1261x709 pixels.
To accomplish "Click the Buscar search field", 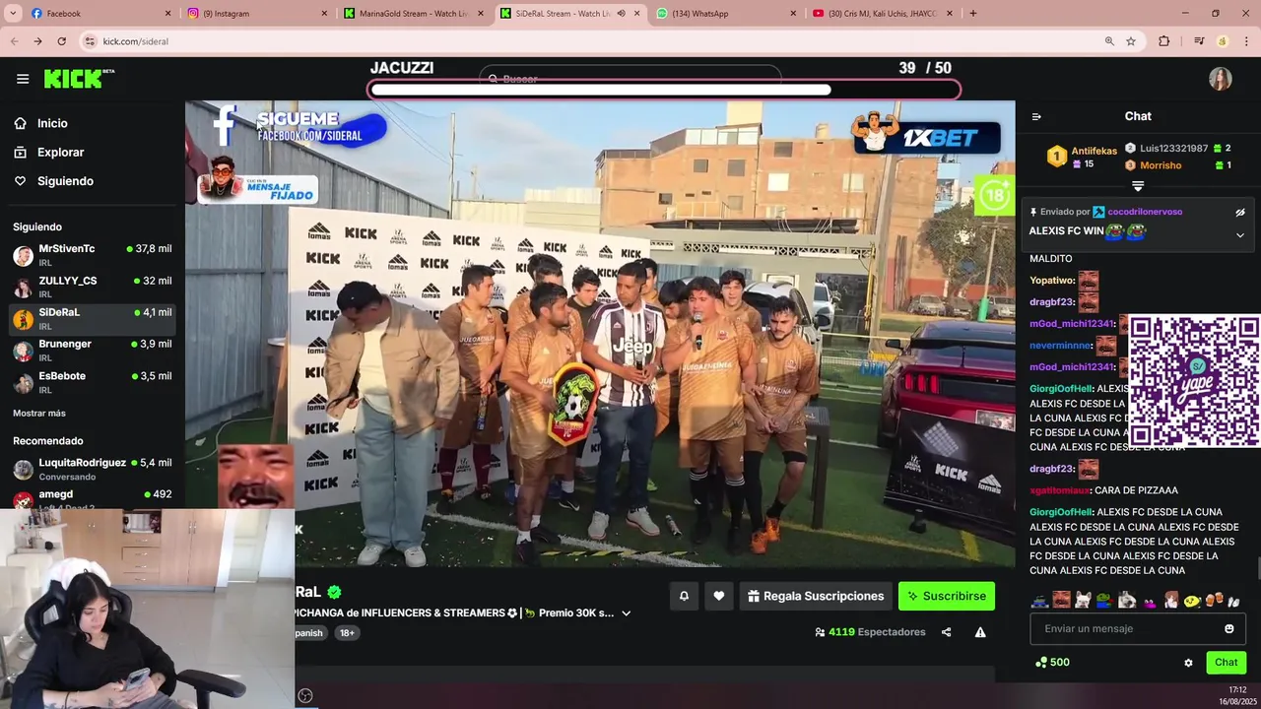I will coord(630,79).
